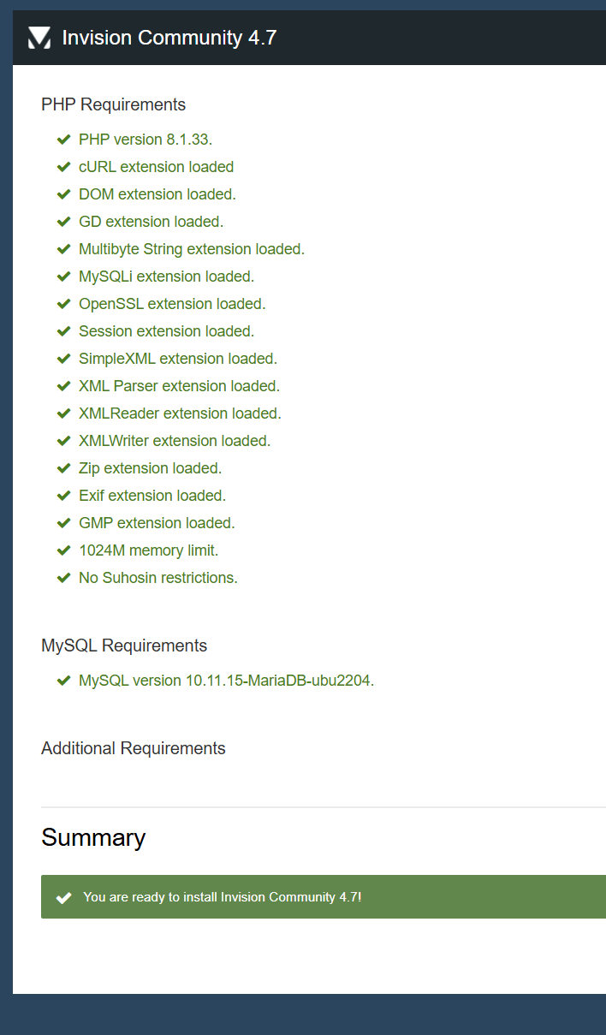This screenshot has height=1035, width=606.
Task: Click checkmark next to MySQLi extension loaded
Action: [63, 277]
